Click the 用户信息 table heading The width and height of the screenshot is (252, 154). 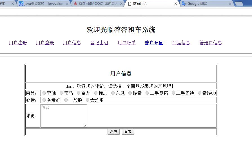[121, 74]
